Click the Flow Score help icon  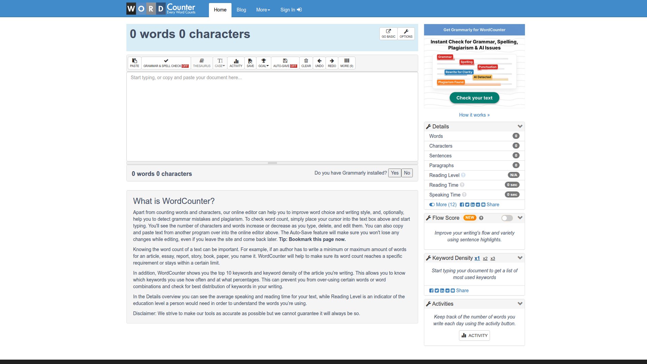(481, 218)
